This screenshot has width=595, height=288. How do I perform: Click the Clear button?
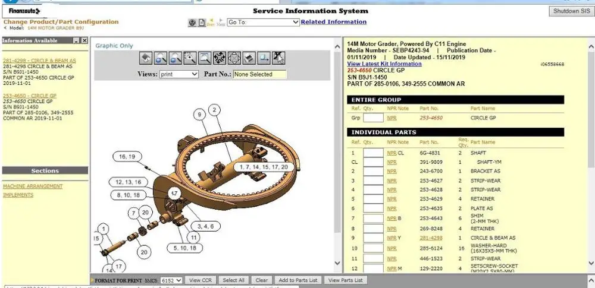261,280
